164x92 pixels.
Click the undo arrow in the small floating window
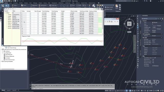[115, 21]
